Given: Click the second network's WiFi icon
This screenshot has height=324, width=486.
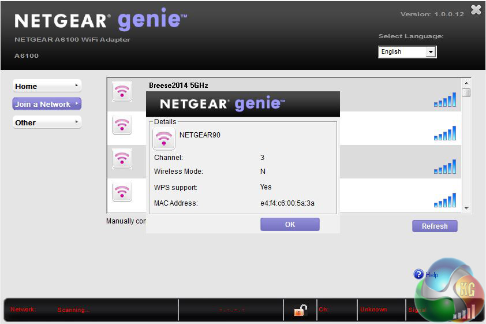Looking at the screenshot, I should click(x=122, y=124).
